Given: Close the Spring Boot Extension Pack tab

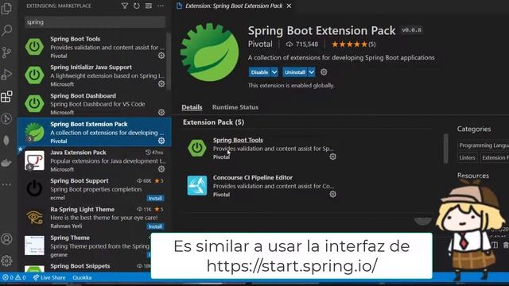Looking at the screenshot, I should tap(289, 6).
